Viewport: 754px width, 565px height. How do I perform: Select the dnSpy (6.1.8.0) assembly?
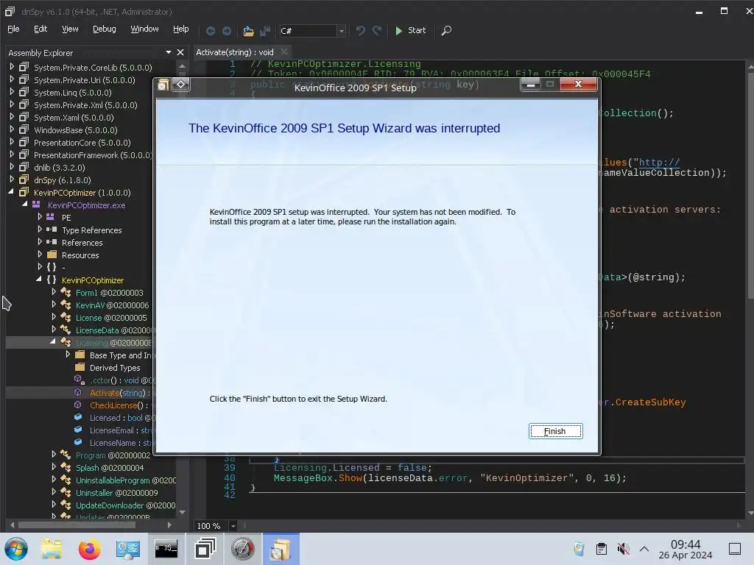tap(63, 180)
